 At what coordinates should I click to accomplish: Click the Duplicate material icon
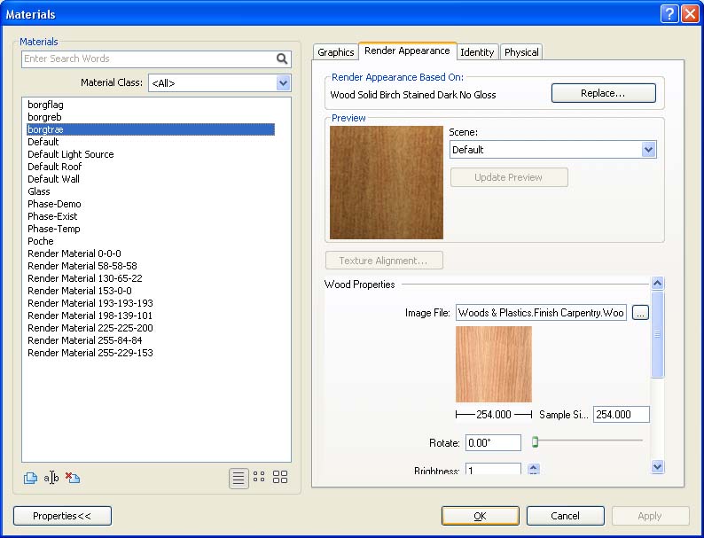pos(30,479)
